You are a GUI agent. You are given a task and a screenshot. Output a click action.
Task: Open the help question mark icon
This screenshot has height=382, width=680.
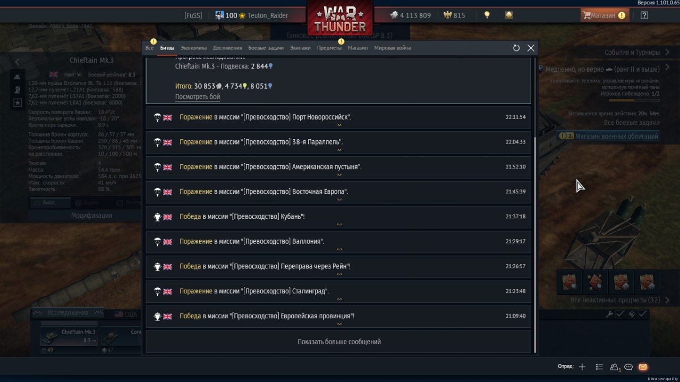pos(644,15)
